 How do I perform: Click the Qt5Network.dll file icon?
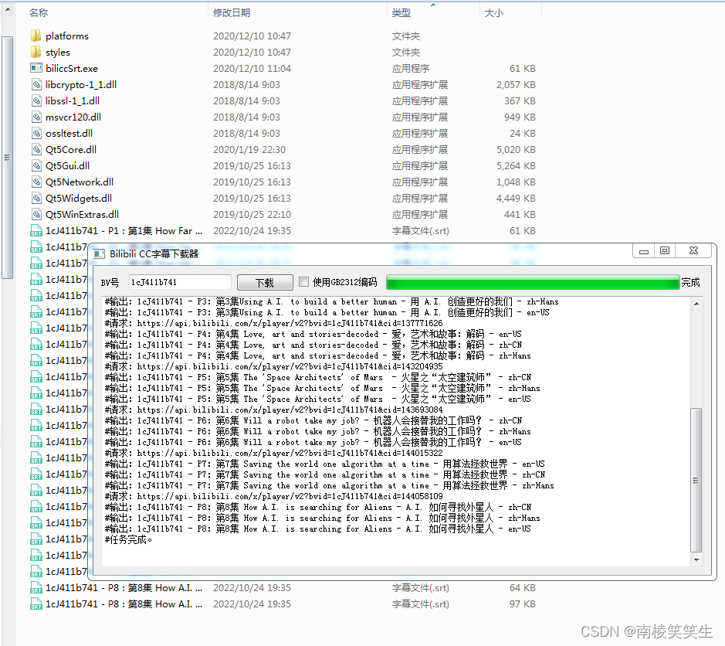point(36,182)
